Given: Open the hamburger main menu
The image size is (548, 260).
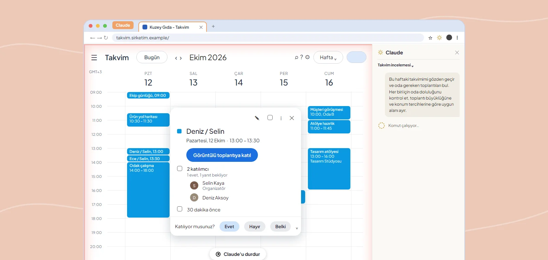Looking at the screenshot, I should point(94,58).
